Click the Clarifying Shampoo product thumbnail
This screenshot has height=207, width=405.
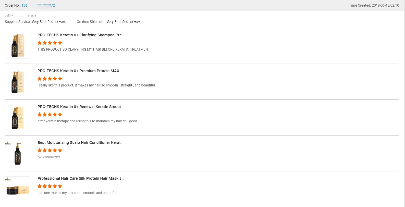(18, 46)
